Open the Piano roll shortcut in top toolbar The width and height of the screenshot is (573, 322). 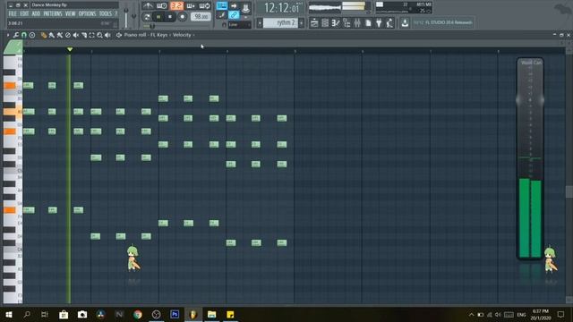[336, 23]
